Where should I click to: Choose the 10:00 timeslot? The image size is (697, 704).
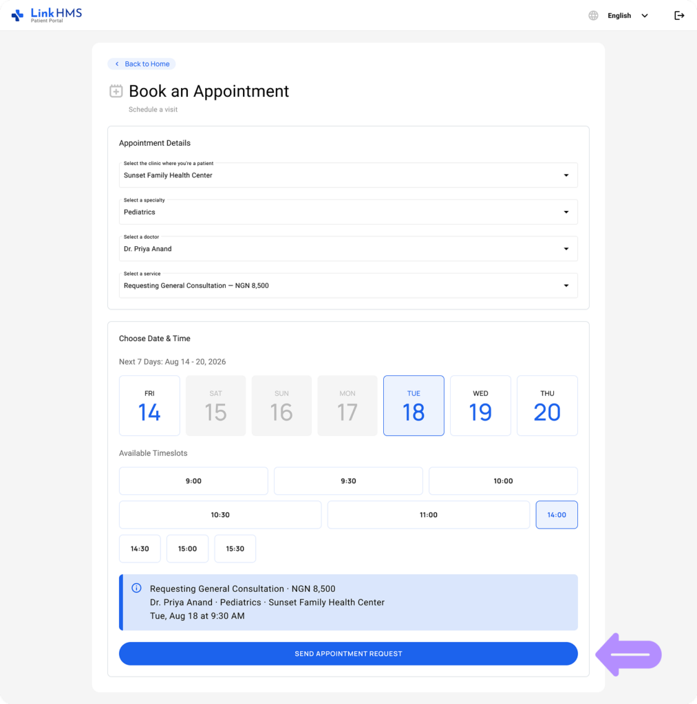point(504,481)
